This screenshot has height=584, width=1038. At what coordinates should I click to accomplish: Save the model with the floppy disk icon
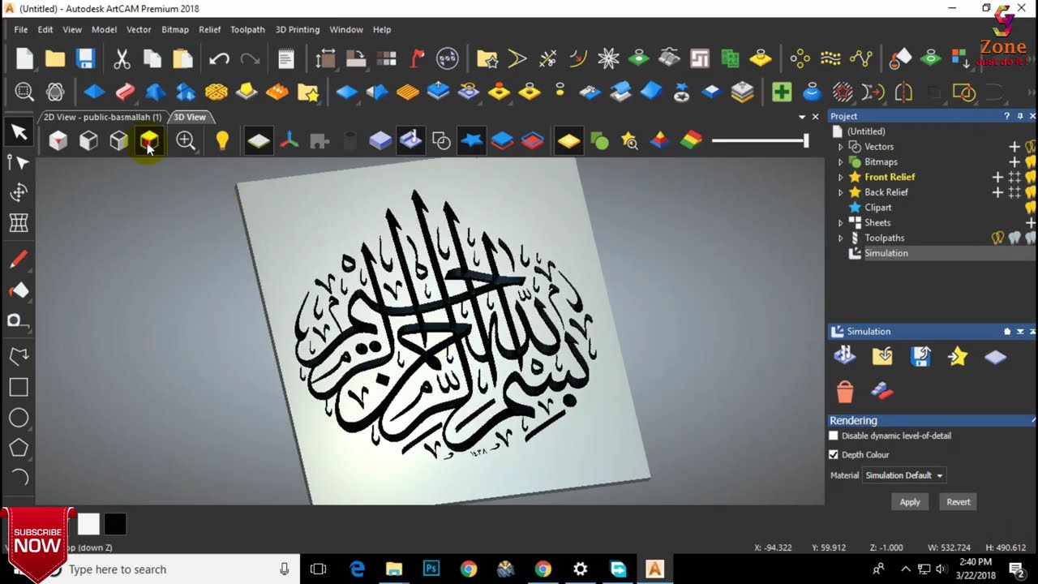pos(86,58)
